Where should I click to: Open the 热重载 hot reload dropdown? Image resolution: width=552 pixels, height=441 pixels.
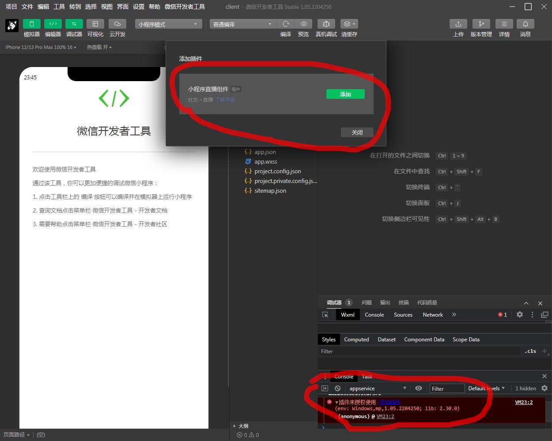99,47
